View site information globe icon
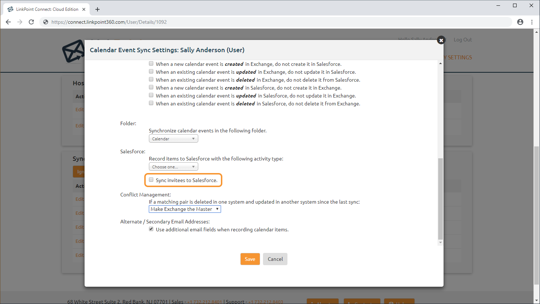The image size is (540, 304). point(46,22)
